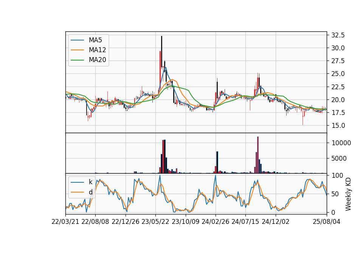Click the 30.0 price axis label
363x261 pixels.
pyautogui.click(x=338, y=48)
